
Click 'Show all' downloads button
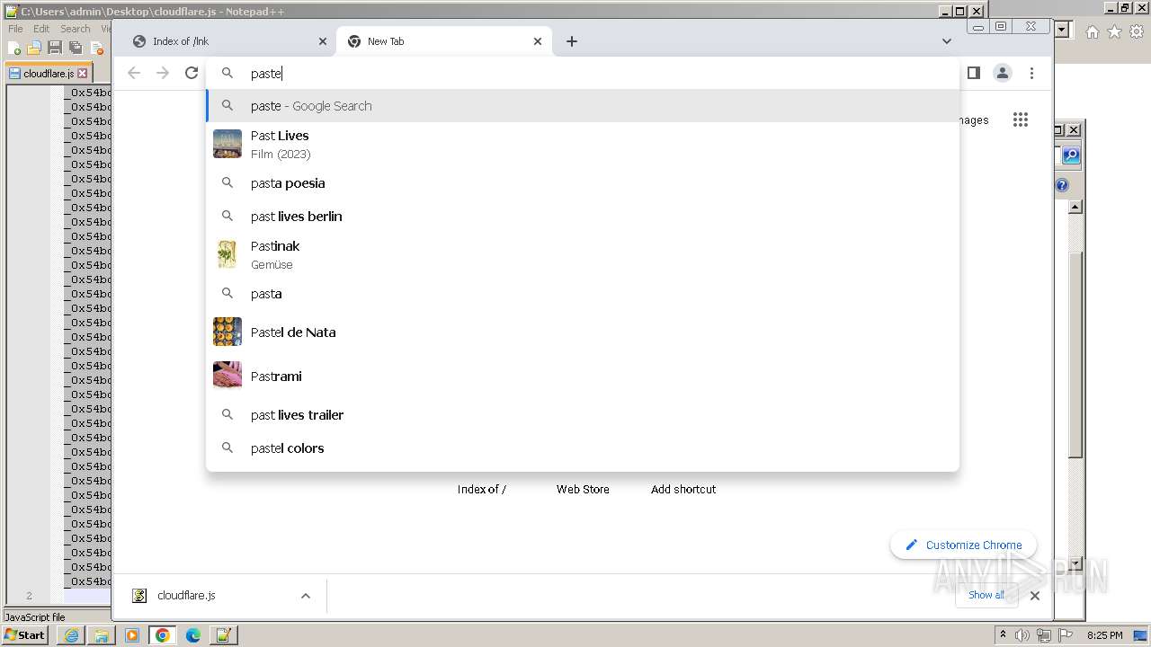tap(986, 595)
